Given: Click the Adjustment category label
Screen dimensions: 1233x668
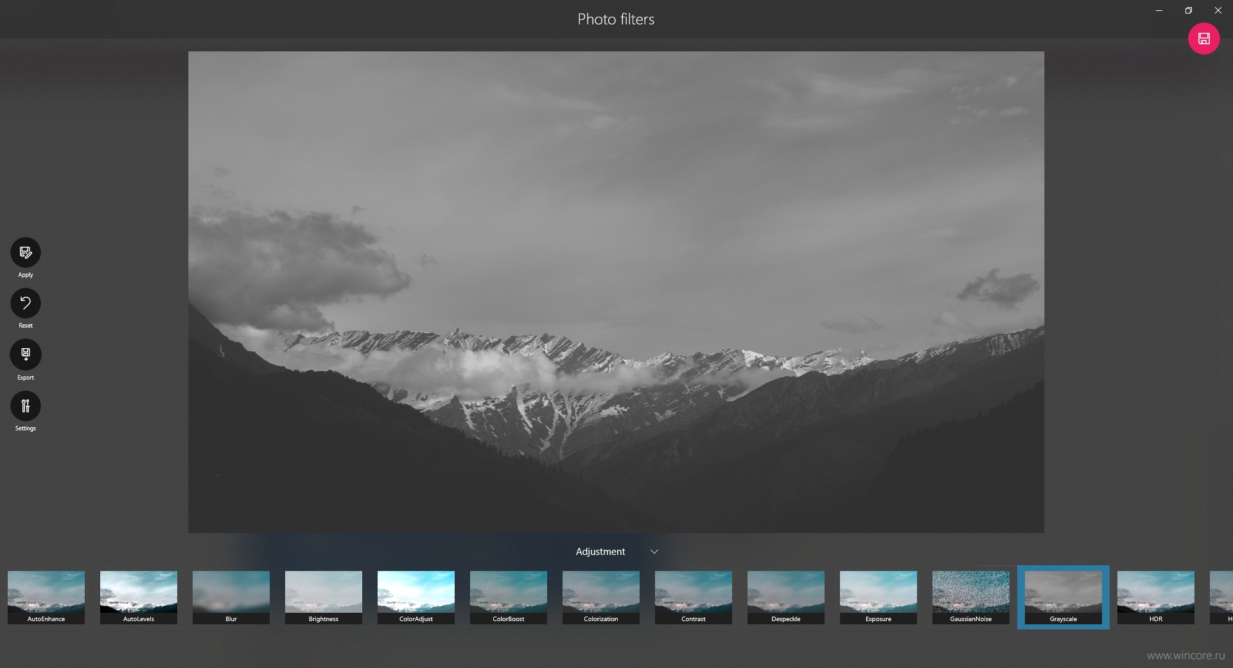Looking at the screenshot, I should pyautogui.click(x=600, y=552).
